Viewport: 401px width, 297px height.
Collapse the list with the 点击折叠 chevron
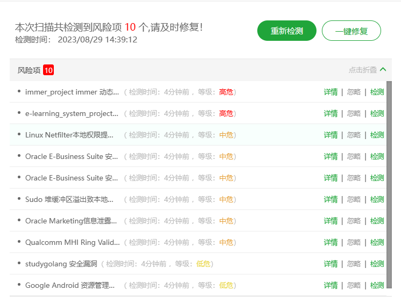point(383,69)
